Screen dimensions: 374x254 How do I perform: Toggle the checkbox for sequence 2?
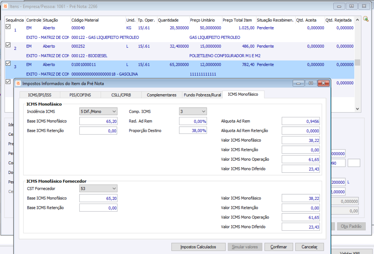(x=8, y=45)
